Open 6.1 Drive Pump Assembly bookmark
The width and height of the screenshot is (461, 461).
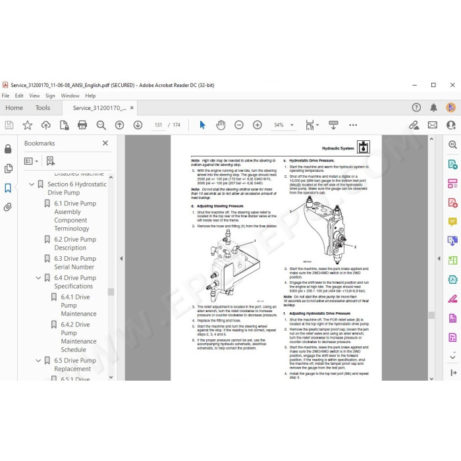[75, 216]
